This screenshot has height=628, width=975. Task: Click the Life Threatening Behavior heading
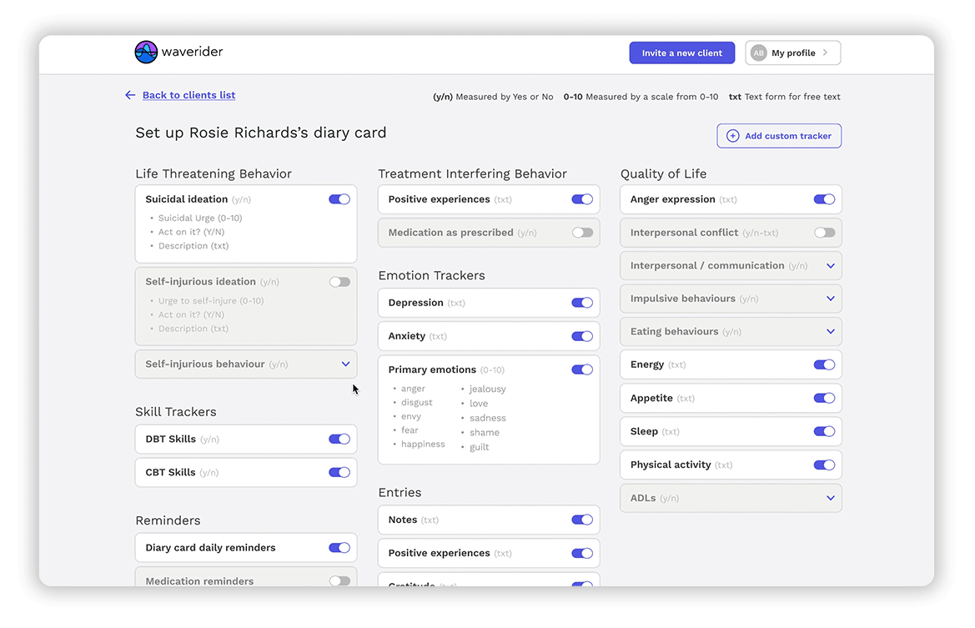point(214,174)
